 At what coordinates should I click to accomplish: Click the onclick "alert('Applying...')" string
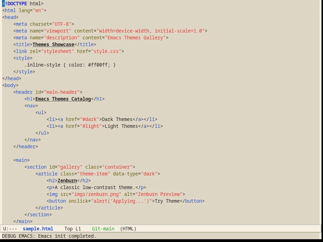click(x=121, y=201)
